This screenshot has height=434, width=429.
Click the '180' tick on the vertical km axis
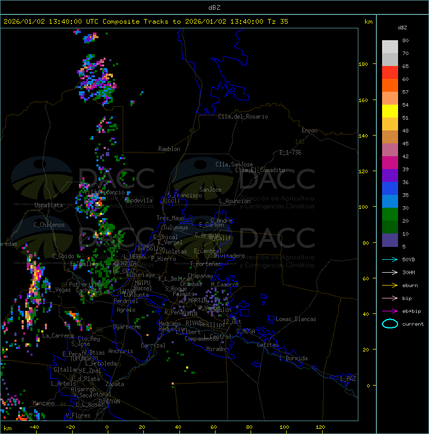[x=363, y=64]
